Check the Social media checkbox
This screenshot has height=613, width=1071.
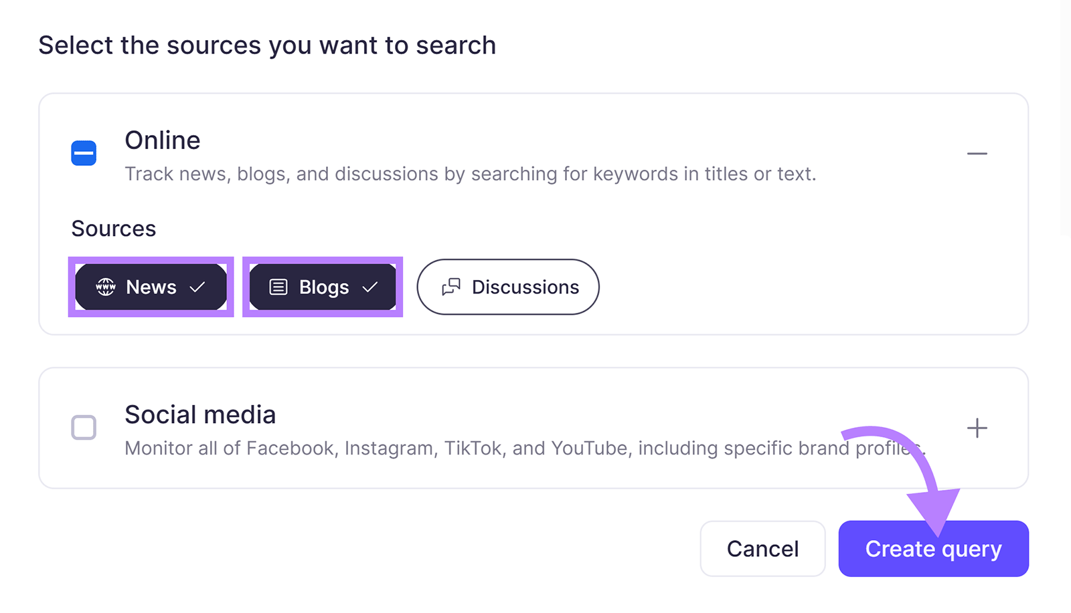point(84,428)
